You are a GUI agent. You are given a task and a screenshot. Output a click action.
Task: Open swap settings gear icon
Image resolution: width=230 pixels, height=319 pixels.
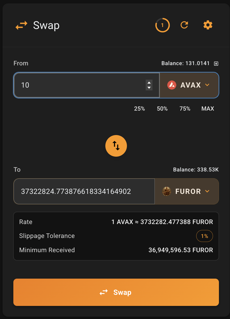(208, 25)
